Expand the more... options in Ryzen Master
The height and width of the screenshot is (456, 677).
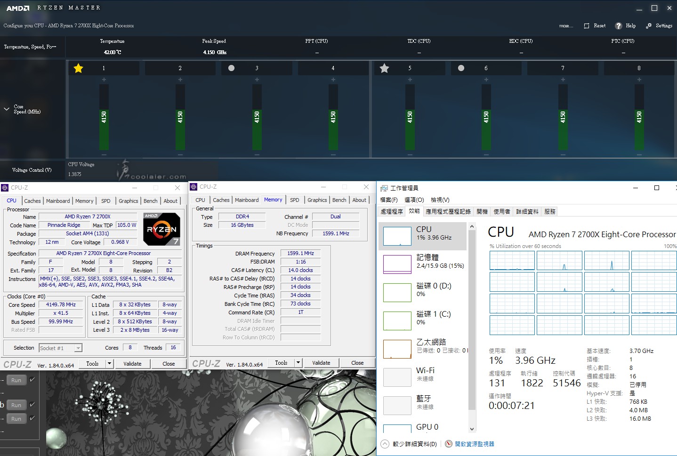point(566,26)
